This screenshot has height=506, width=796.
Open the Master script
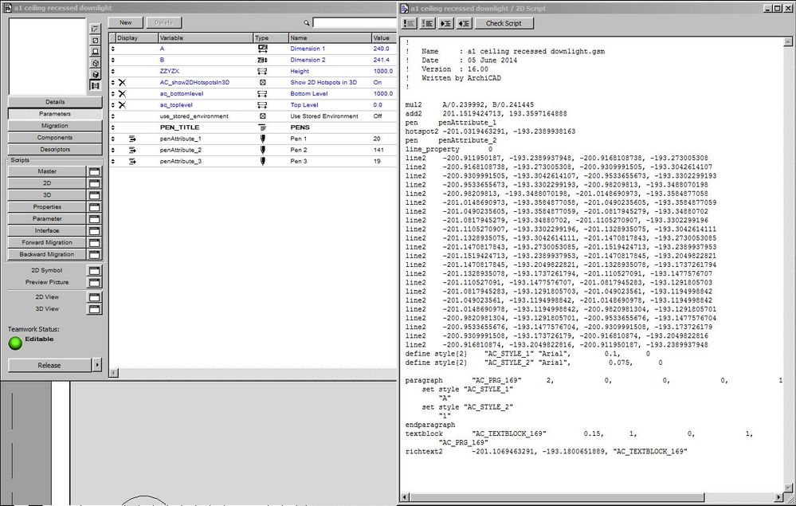[47, 171]
